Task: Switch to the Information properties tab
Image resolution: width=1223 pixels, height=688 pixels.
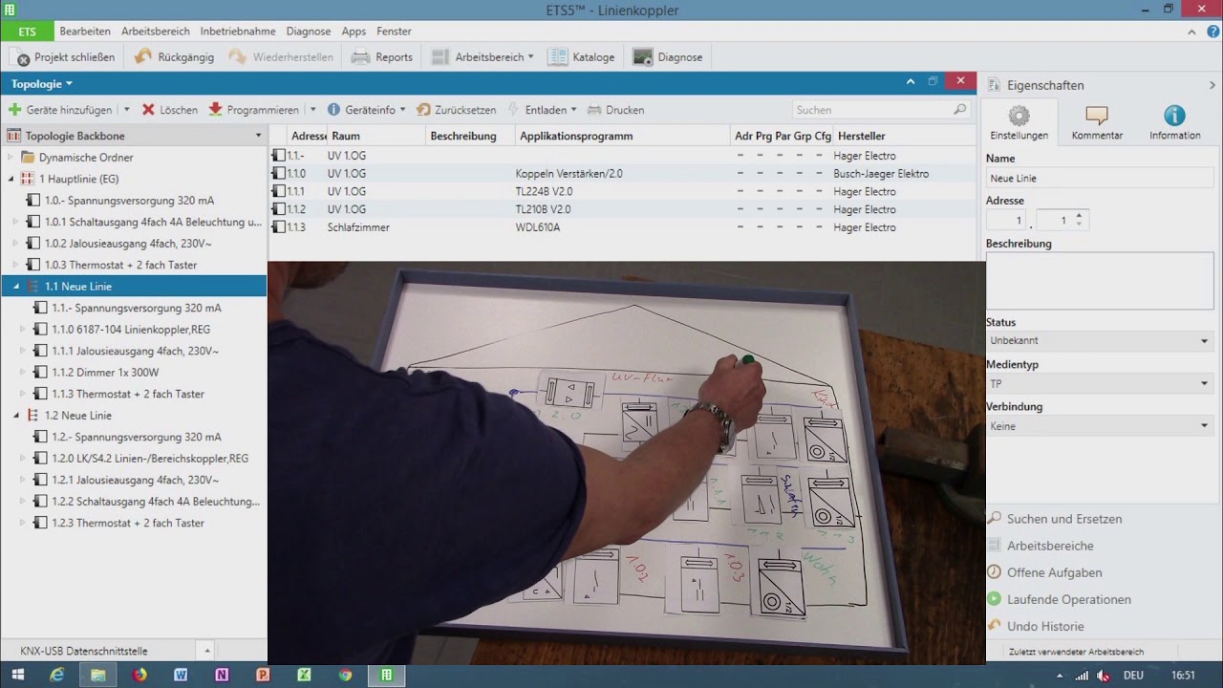Action: (x=1174, y=123)
